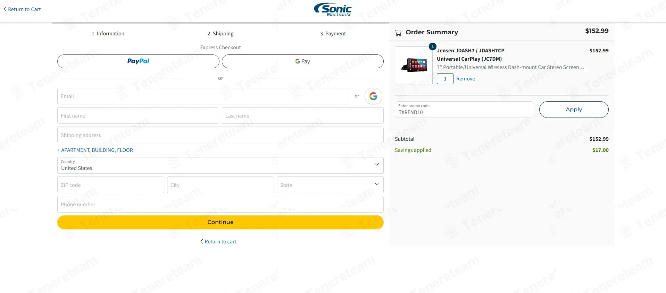666x293 pixels.
Task: Jump to the Payment step
Action: pyautogui.click(x=333, y=34)
